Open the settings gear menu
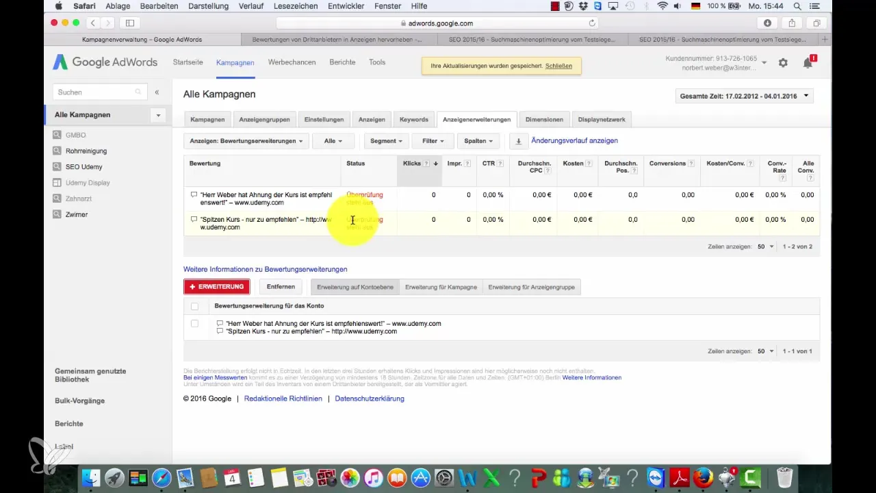The image size is (876, 493). coord(783,63)
